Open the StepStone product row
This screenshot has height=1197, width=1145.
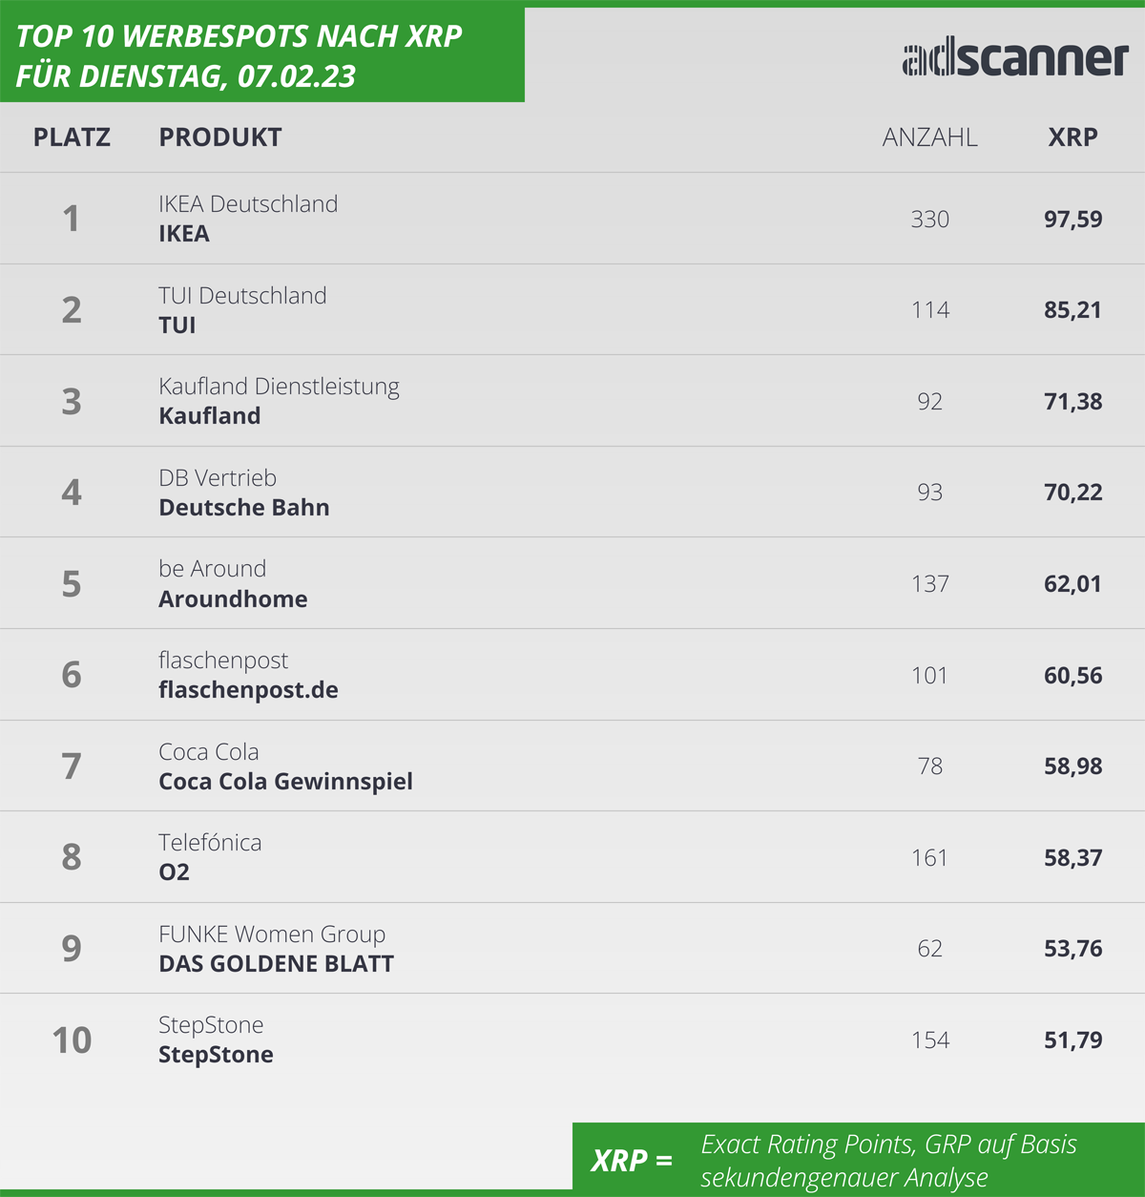coord(572,1039)
